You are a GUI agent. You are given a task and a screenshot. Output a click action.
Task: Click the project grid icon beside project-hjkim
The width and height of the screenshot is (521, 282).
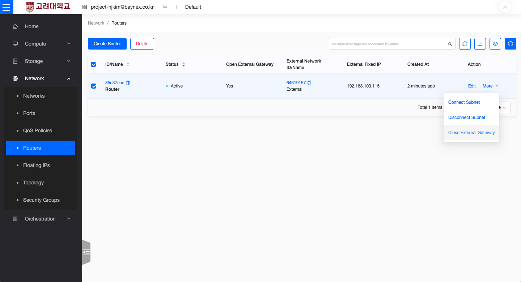85,7
